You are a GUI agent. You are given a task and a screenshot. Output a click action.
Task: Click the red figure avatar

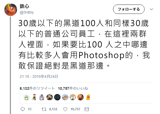tap(81, 97)
